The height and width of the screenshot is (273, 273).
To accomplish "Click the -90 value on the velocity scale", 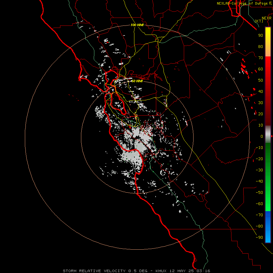I will tap(259, 238).
